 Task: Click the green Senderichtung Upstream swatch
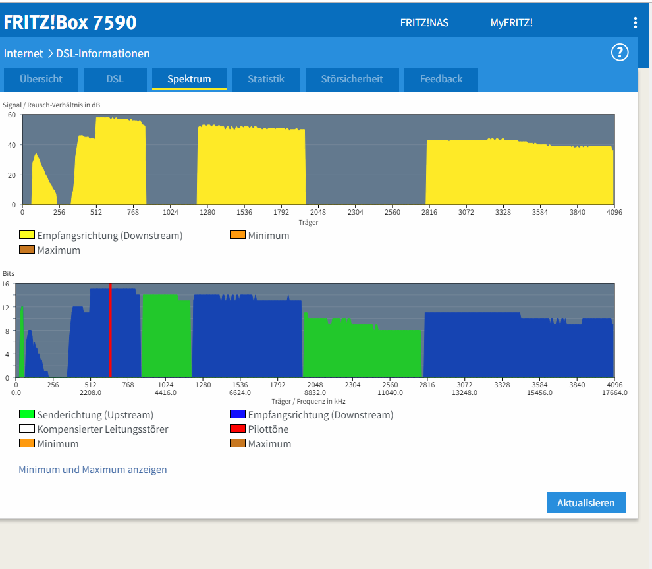pos(26,414)
